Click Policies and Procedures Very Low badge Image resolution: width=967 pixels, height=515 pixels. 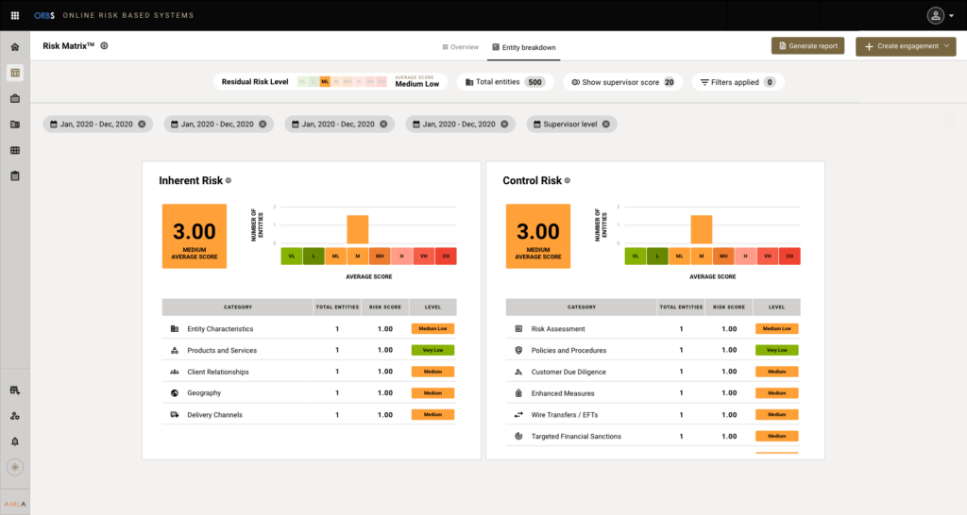(776, 350)
